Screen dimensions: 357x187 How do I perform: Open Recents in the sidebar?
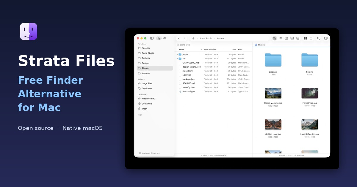155,48
